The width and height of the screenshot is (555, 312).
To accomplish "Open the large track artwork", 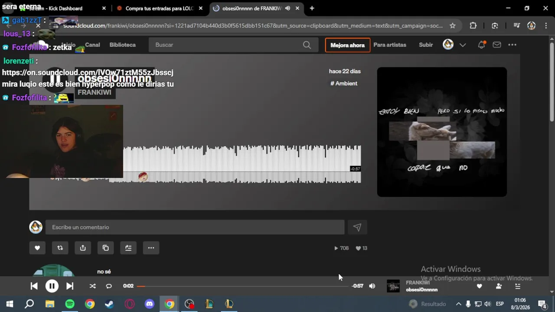I will point(442,132).
